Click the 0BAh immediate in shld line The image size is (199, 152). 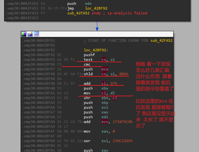[x=123, y=74]
